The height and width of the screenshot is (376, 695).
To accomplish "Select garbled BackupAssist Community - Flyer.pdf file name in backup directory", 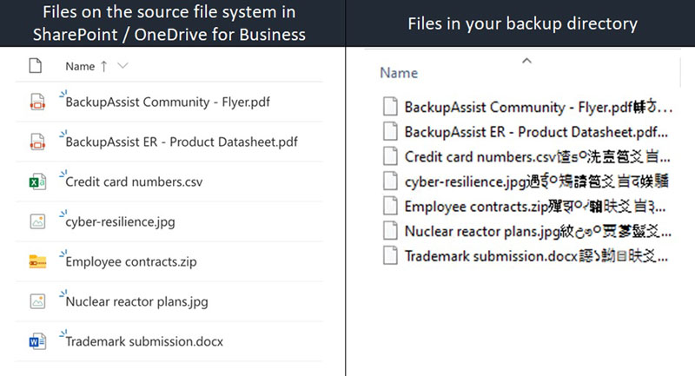I will pos(539,107).
